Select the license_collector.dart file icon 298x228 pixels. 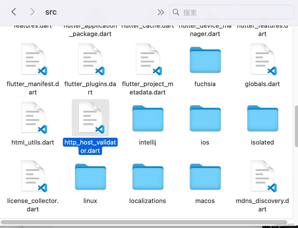[x=34, y=176]
